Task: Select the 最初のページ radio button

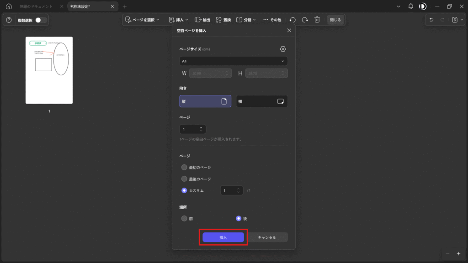Action: coord(185,167)
